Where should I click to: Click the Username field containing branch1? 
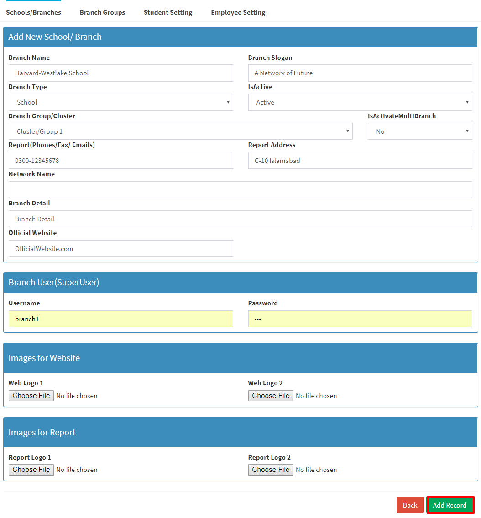121,319
